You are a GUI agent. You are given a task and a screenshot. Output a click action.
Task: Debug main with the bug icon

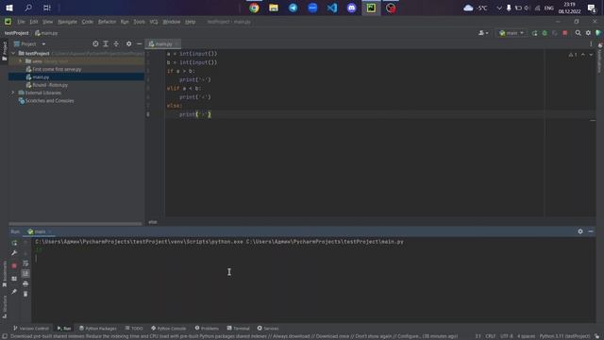click(x=545, y=33)
